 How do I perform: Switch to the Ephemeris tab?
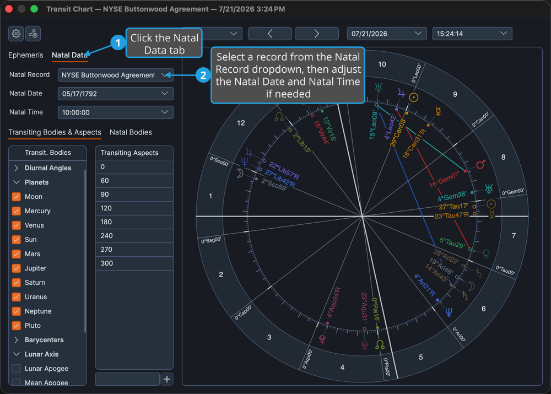click(x=26, y=55)
